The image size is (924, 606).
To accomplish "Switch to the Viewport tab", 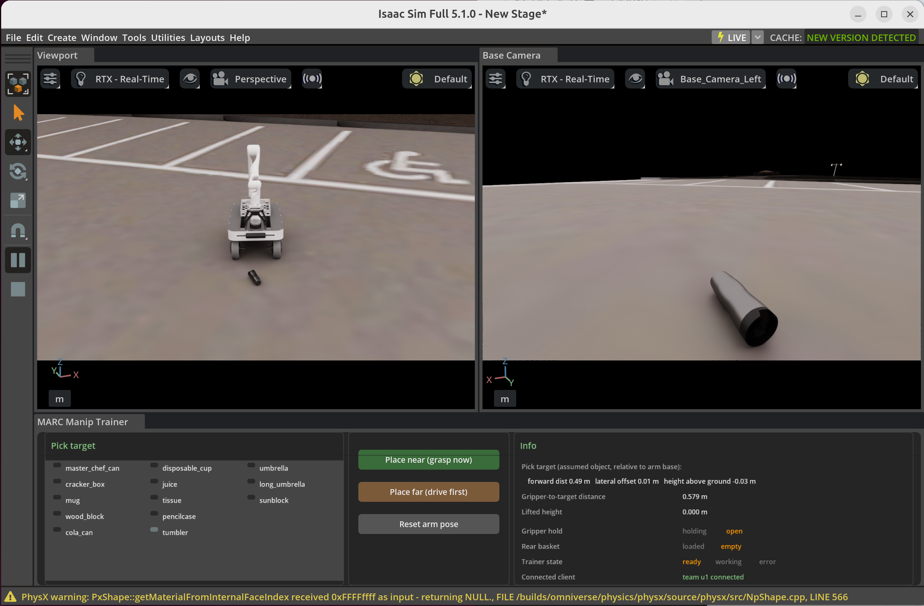I will 64,55.
